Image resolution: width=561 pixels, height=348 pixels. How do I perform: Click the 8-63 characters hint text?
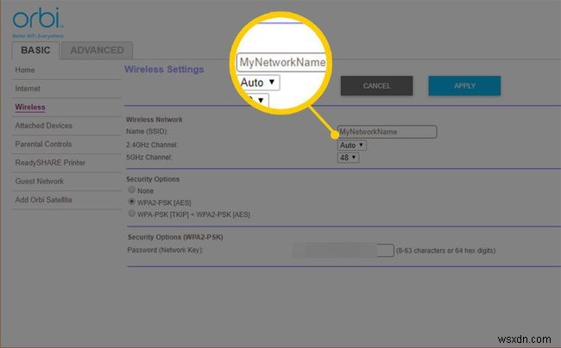[446, 251]
